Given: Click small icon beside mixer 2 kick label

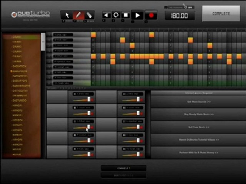Looking at the screenshot, I should pos(124,94).
